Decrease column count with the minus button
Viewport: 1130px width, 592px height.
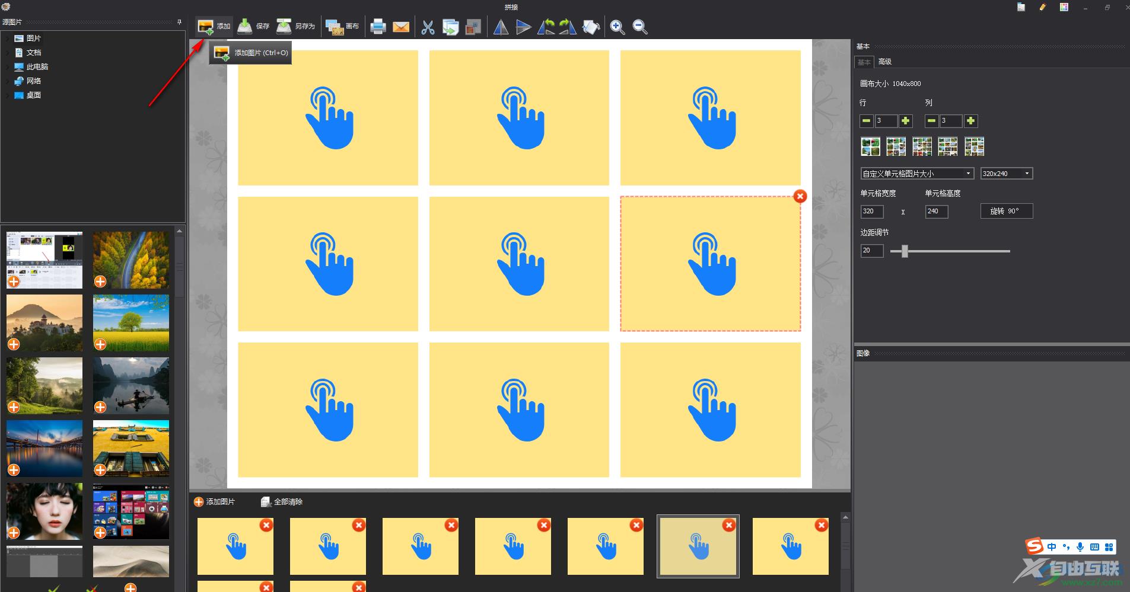pyautogui.click(x=931, y=121)
